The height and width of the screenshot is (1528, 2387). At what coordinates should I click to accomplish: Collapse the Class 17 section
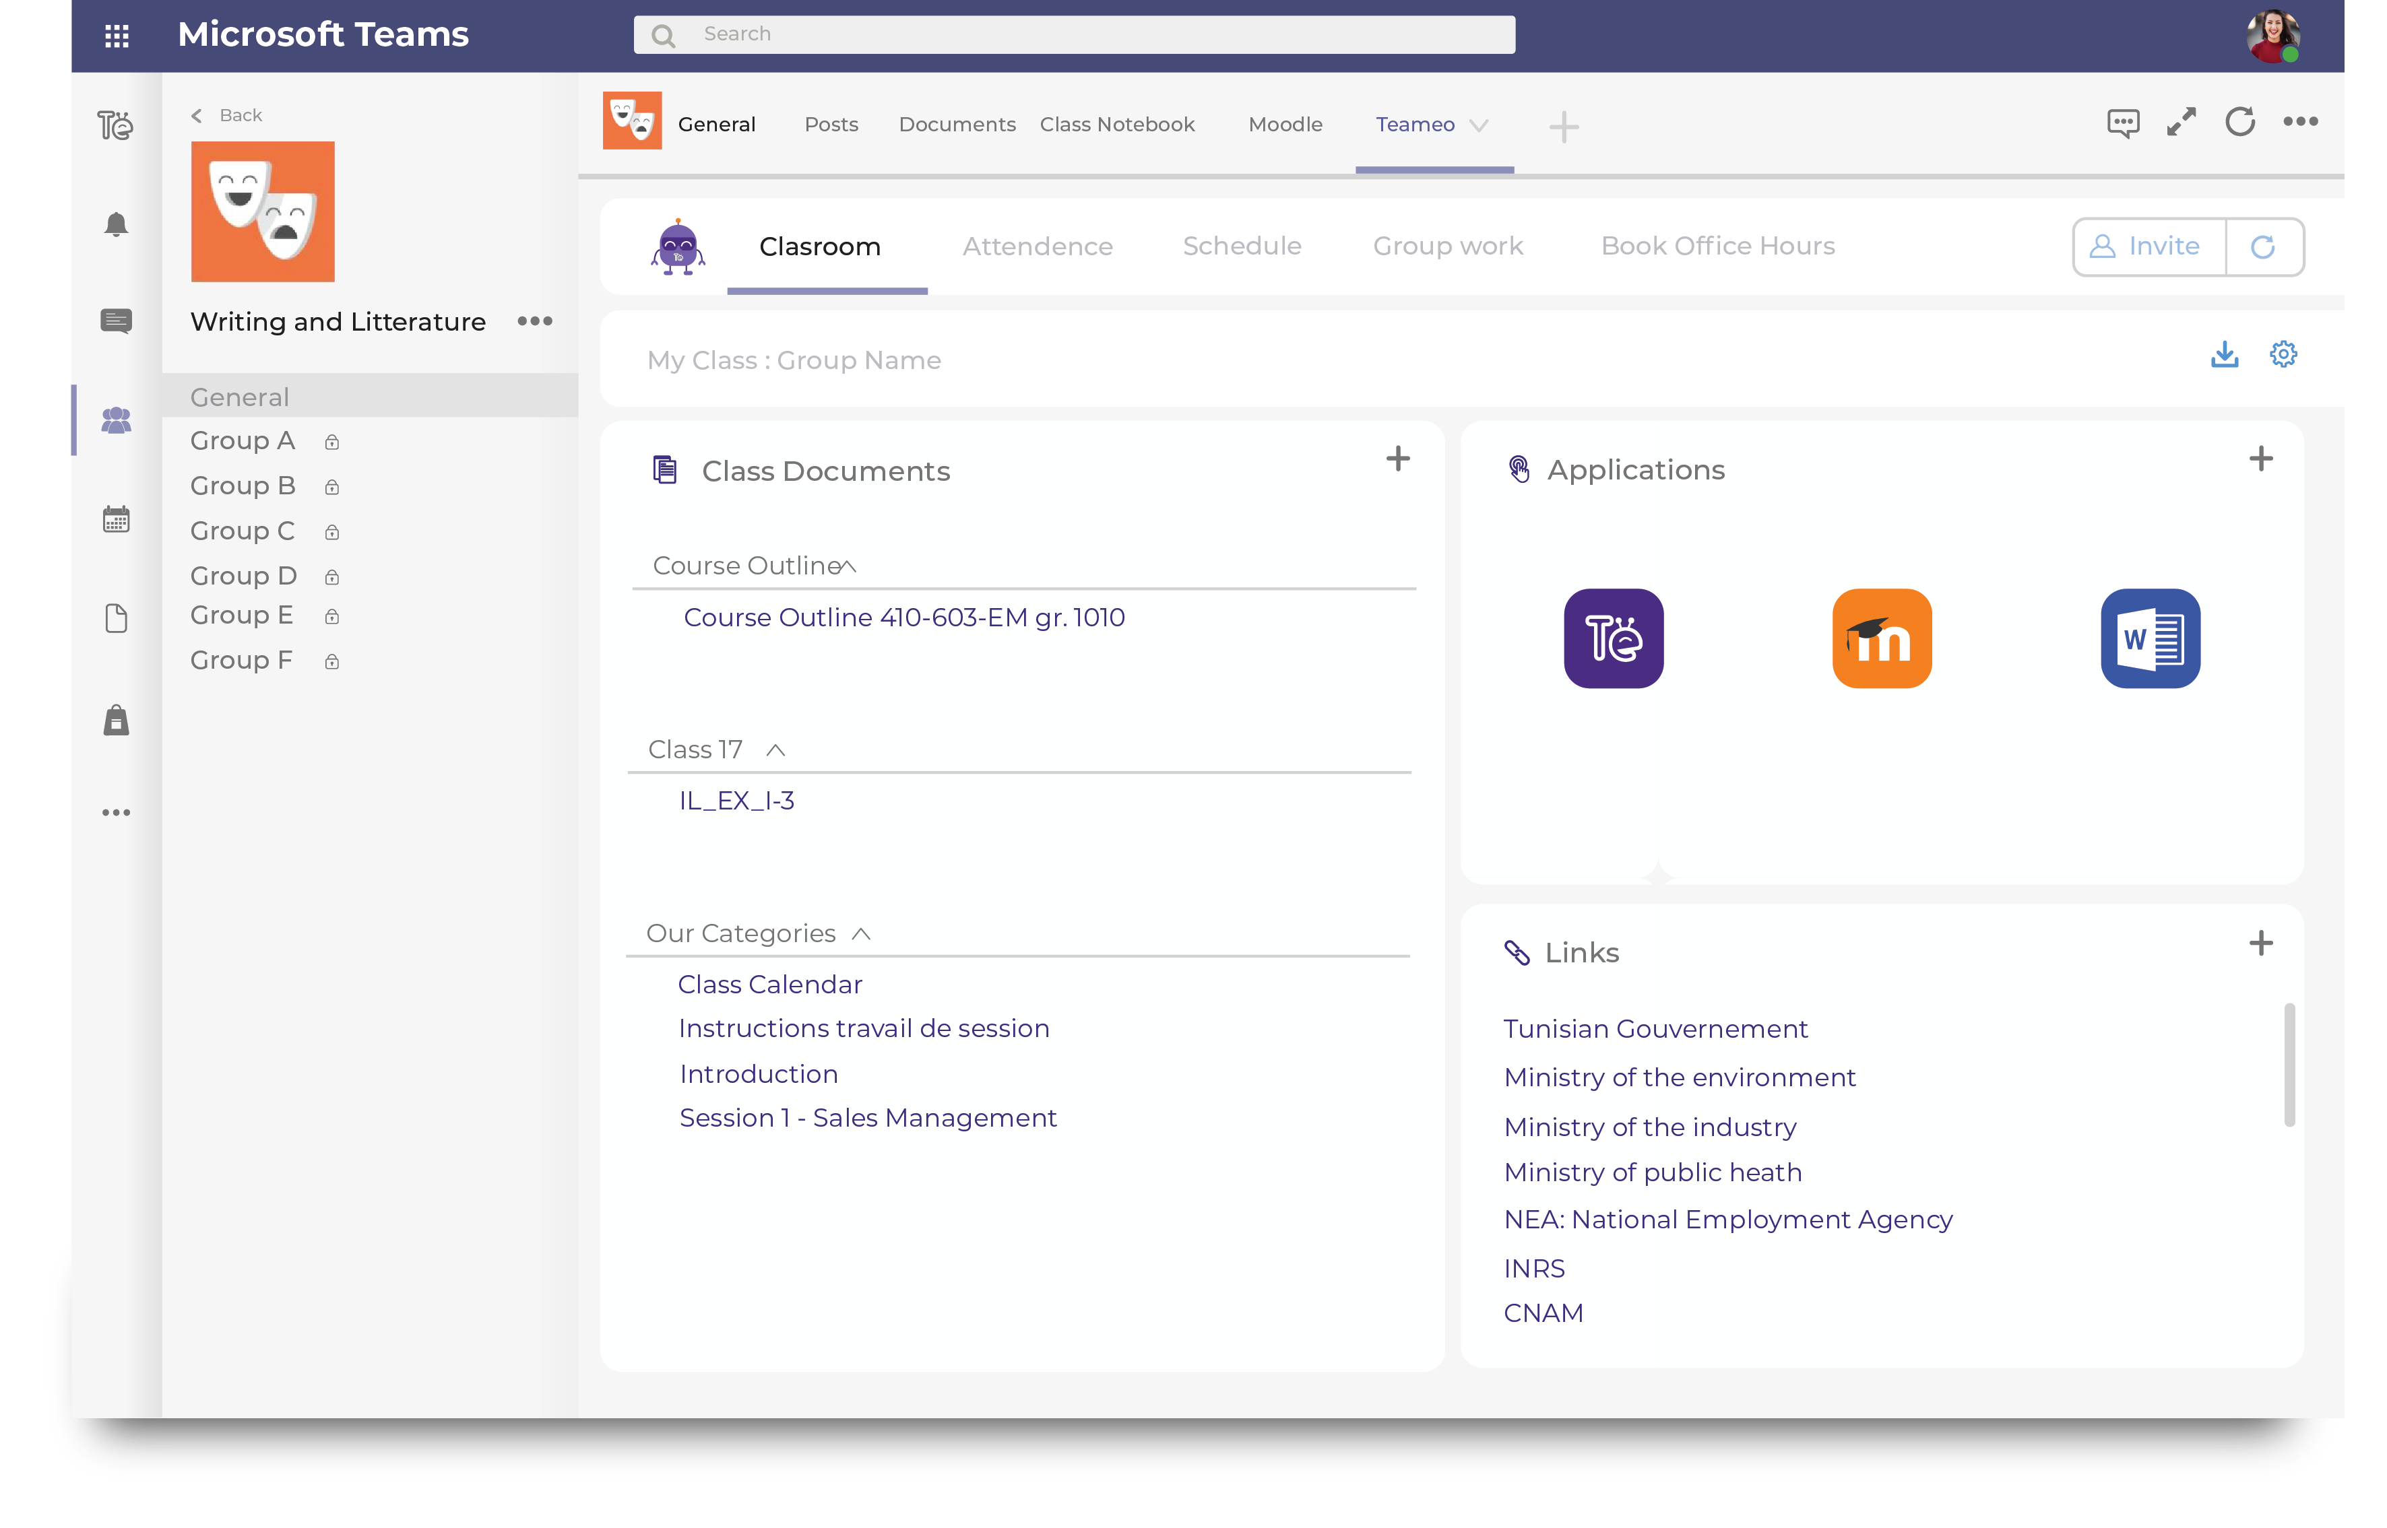777,750
